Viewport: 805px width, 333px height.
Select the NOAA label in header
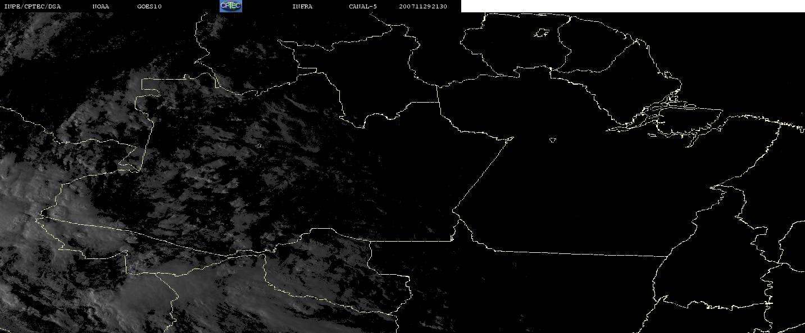pyautogui.click(x=101, y=6)
